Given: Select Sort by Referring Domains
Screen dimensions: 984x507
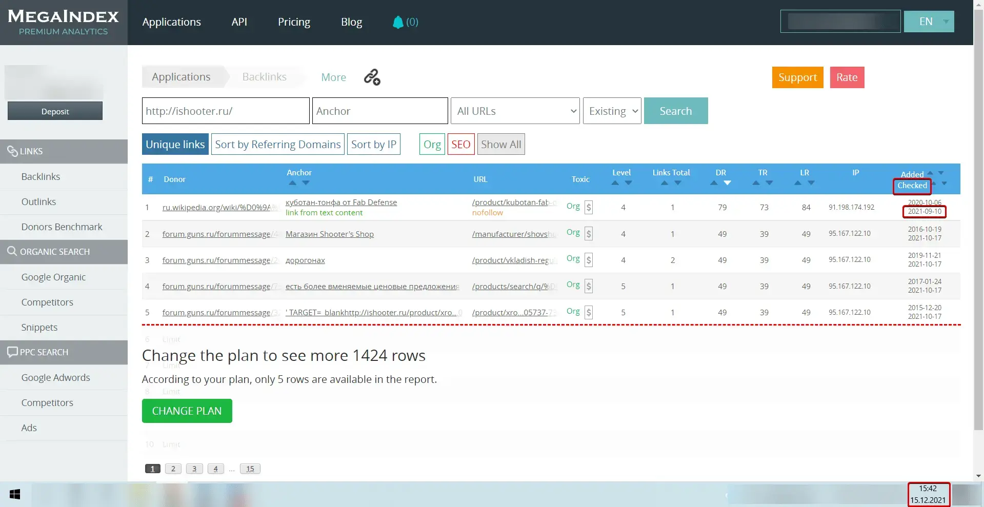Looking at the screenshot, I should pyautogui.click(x=278, y=145).
